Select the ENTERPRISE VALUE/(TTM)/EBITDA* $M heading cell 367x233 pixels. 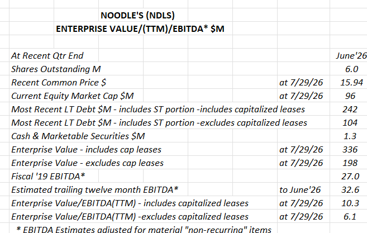click(x=140, y=29)
